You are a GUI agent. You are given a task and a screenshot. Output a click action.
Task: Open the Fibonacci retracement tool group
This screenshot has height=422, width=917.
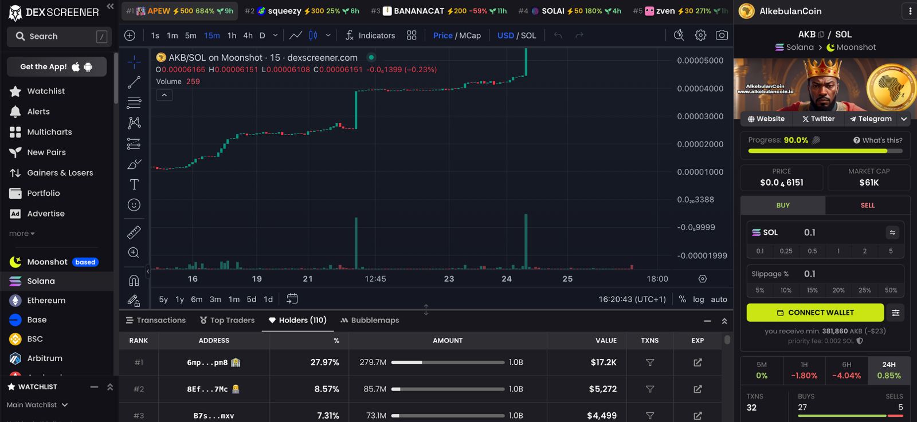(134, 102)
